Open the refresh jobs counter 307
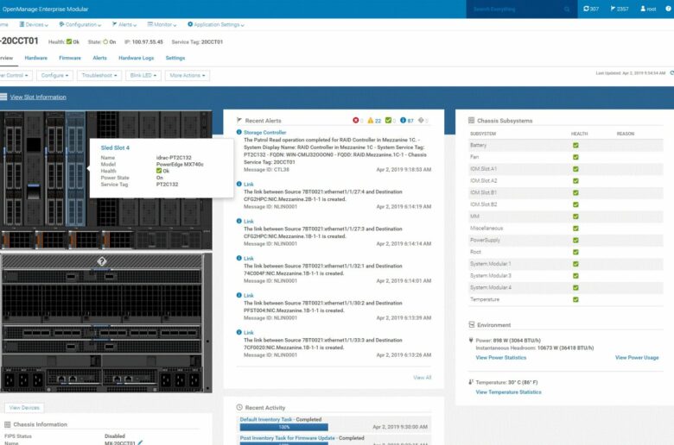Screen dimensions: 674x445 [x=590, y=9]
